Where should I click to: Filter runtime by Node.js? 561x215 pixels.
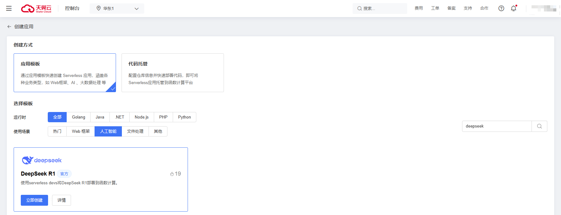142,117
